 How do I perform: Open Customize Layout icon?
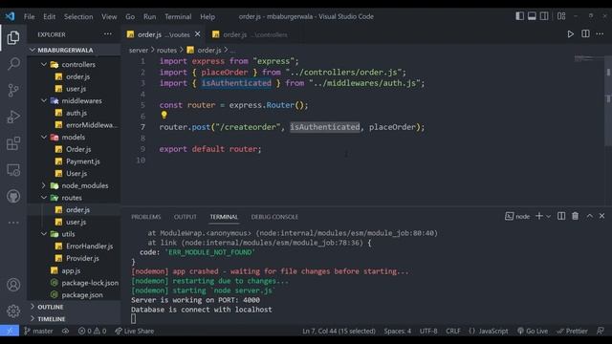[561, 16]
